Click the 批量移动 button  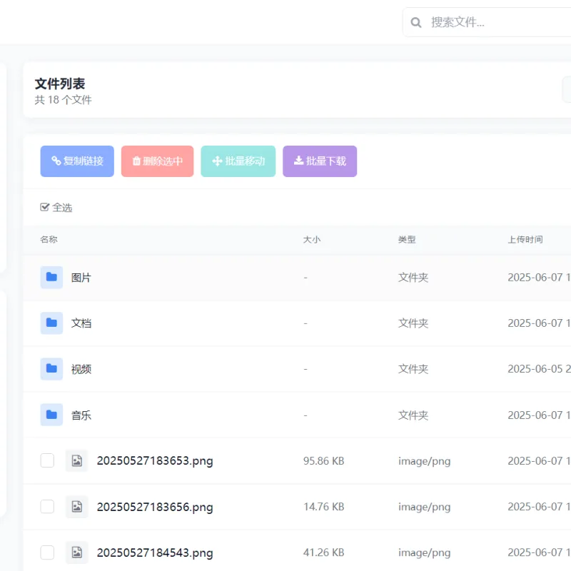[x=238, y=161]
